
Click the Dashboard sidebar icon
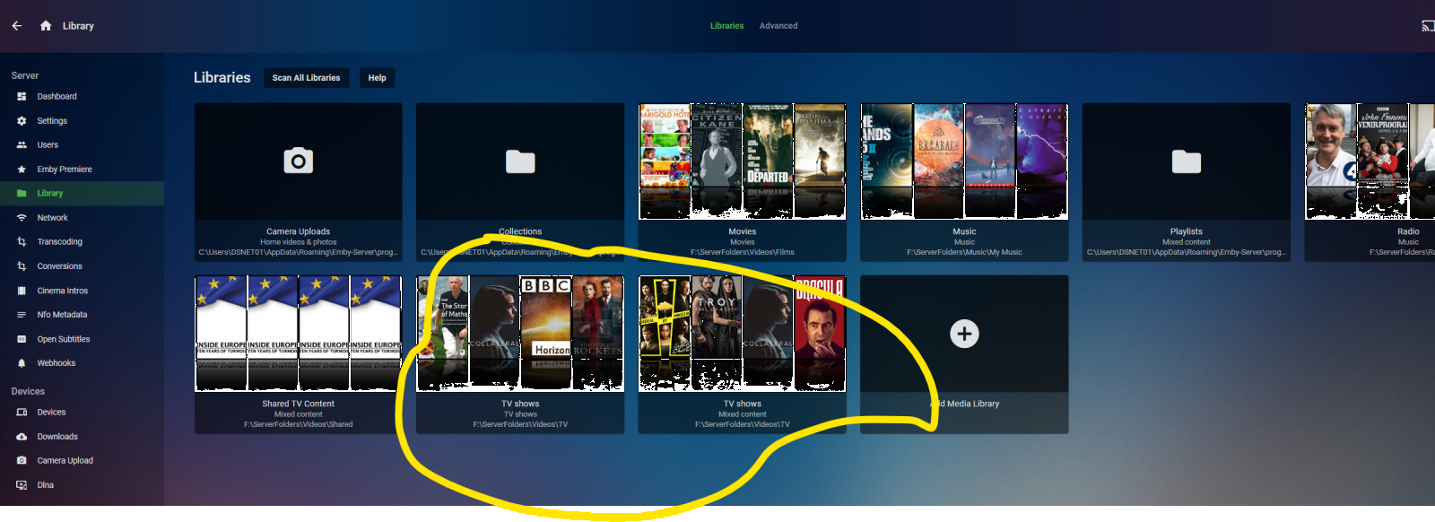click(x=22, y=97)
